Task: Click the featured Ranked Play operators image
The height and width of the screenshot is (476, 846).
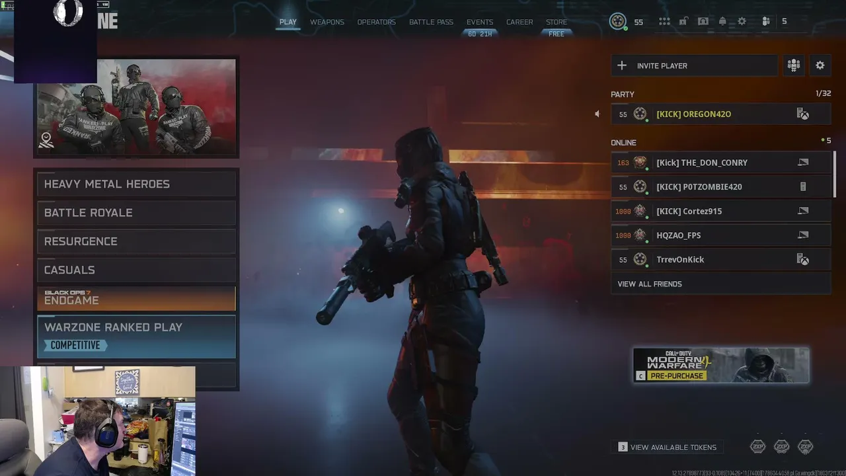Action: (136, 107)
